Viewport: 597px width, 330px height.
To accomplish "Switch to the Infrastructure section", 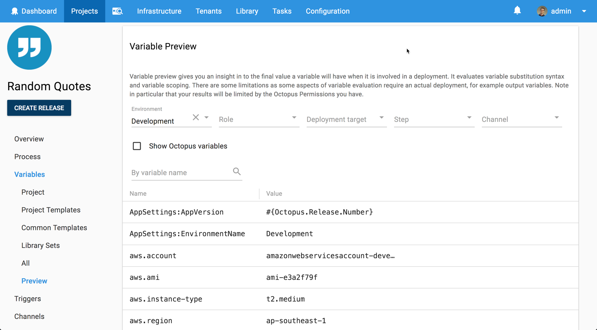I will [x=159, y=11].
